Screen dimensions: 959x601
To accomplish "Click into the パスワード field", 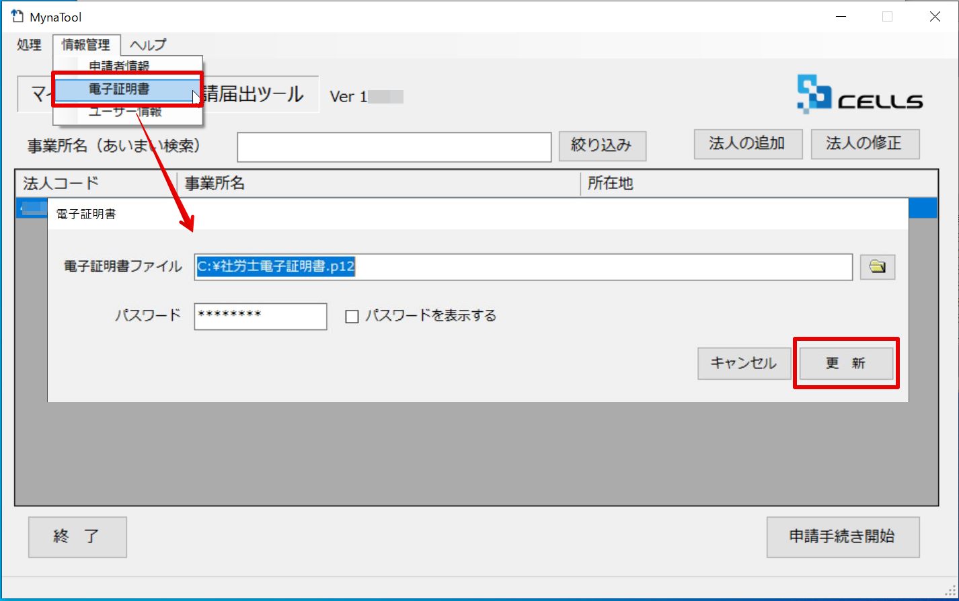I will click(261, 317).
